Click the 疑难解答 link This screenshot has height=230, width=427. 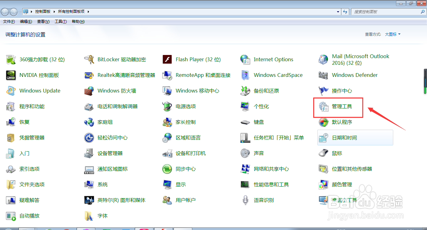29,200
